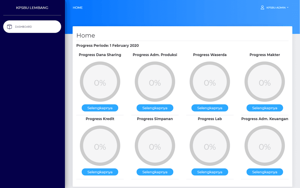Click the Dashboard cube icon in sidebar

[x=9, y=27]
